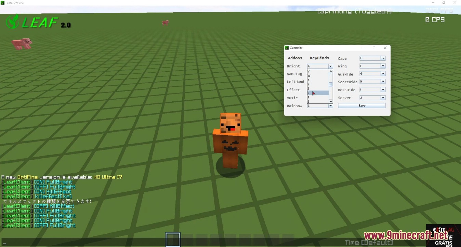Screen dimensions: 461x247
Task: Choose 2 in the key list
Action: click(318, 101)
